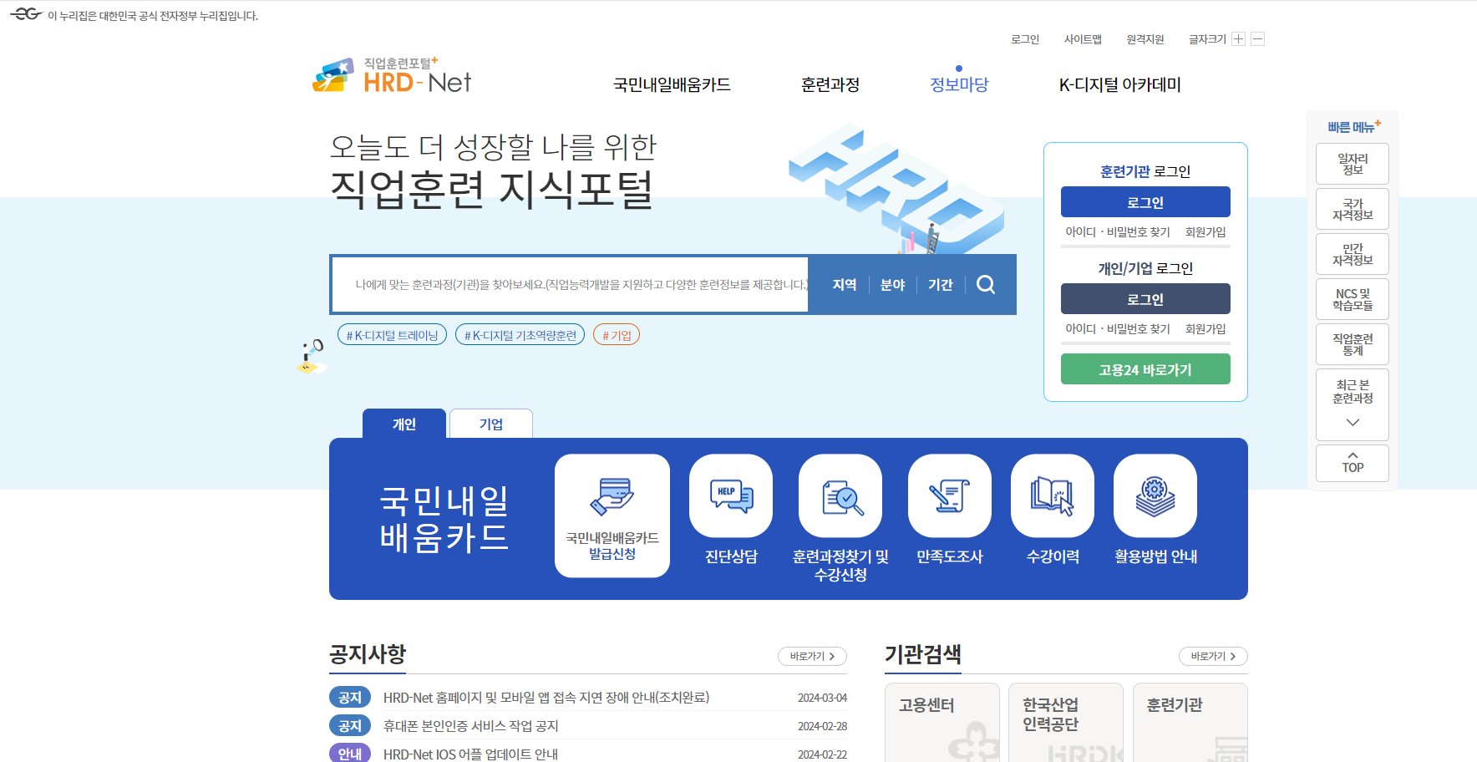Open 수강이력 book icon
The image size is (1477, 762).
pos(1053,495)
